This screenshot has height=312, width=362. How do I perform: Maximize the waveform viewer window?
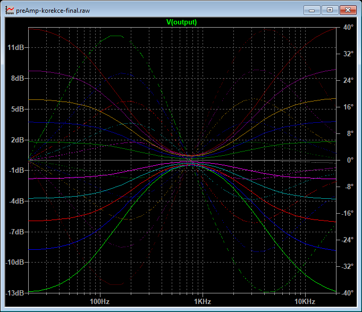point(330,10)
